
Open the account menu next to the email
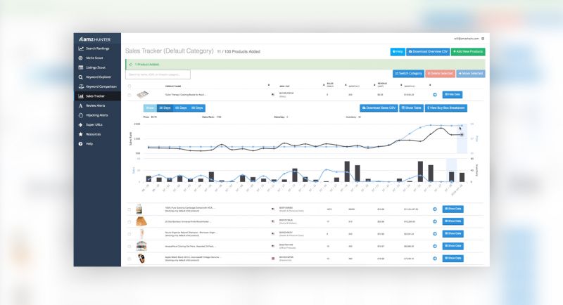[x=483, y=38]
